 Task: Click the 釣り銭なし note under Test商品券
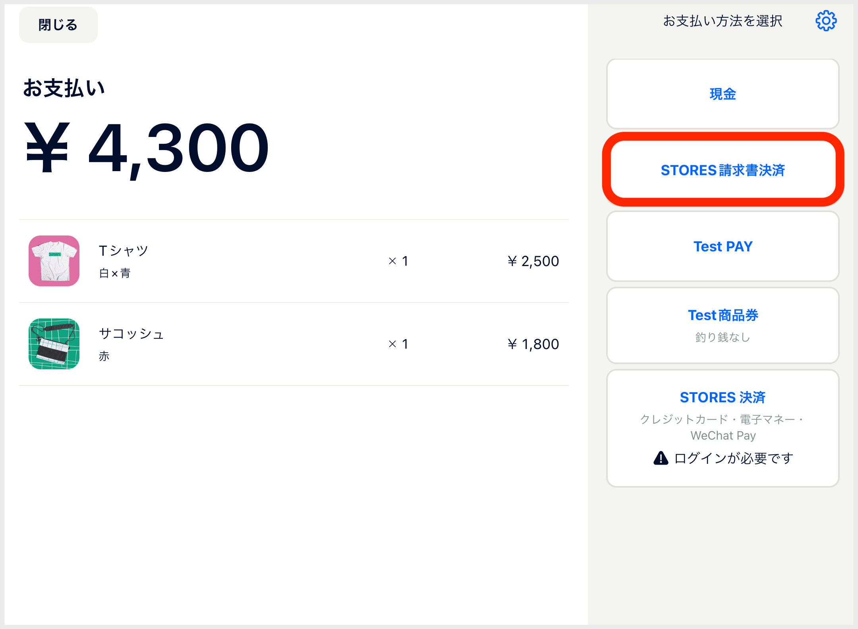tap(723, 337)
